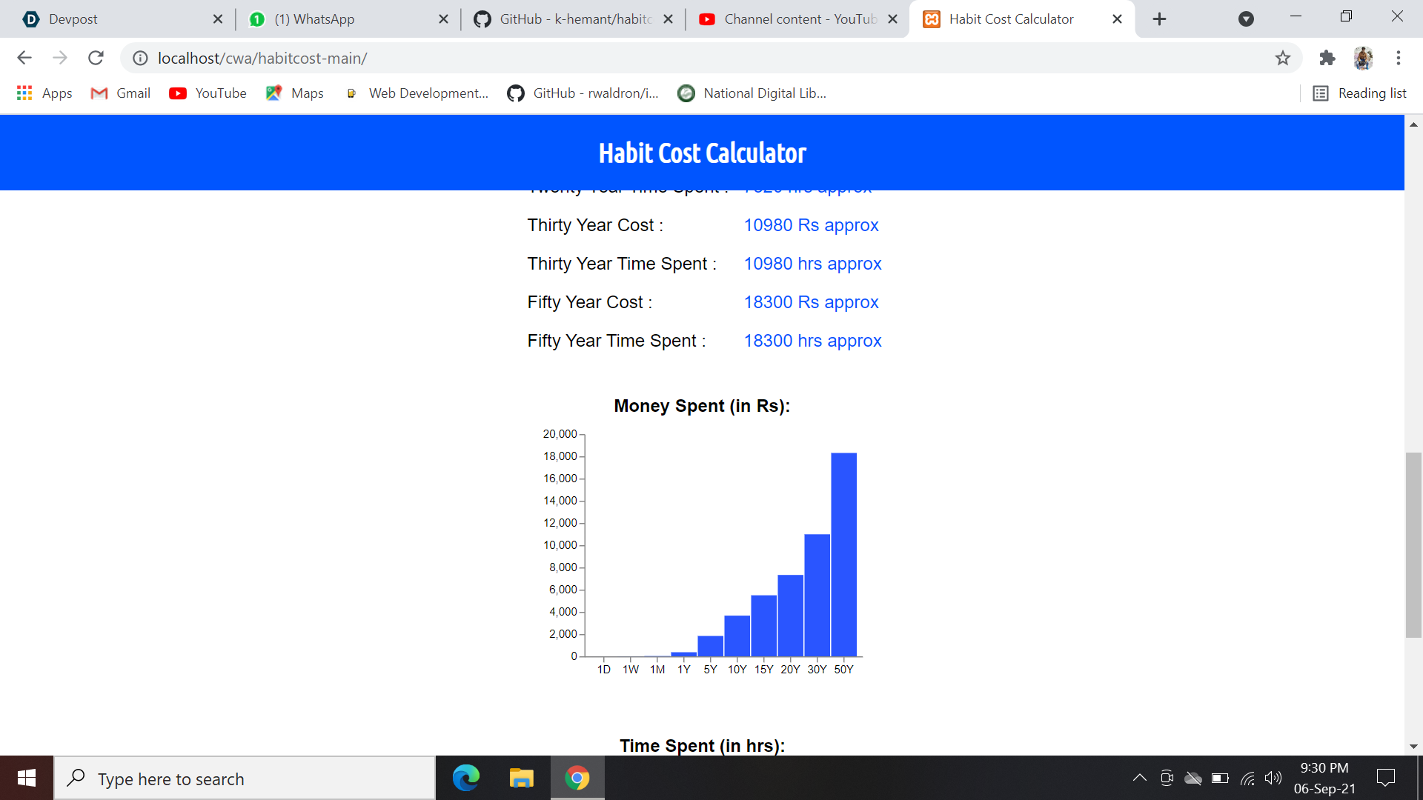This screenshot has width=1423, height=800.
Task: Expand the tab search dropdown arrow
Action: coord(1246,19)
